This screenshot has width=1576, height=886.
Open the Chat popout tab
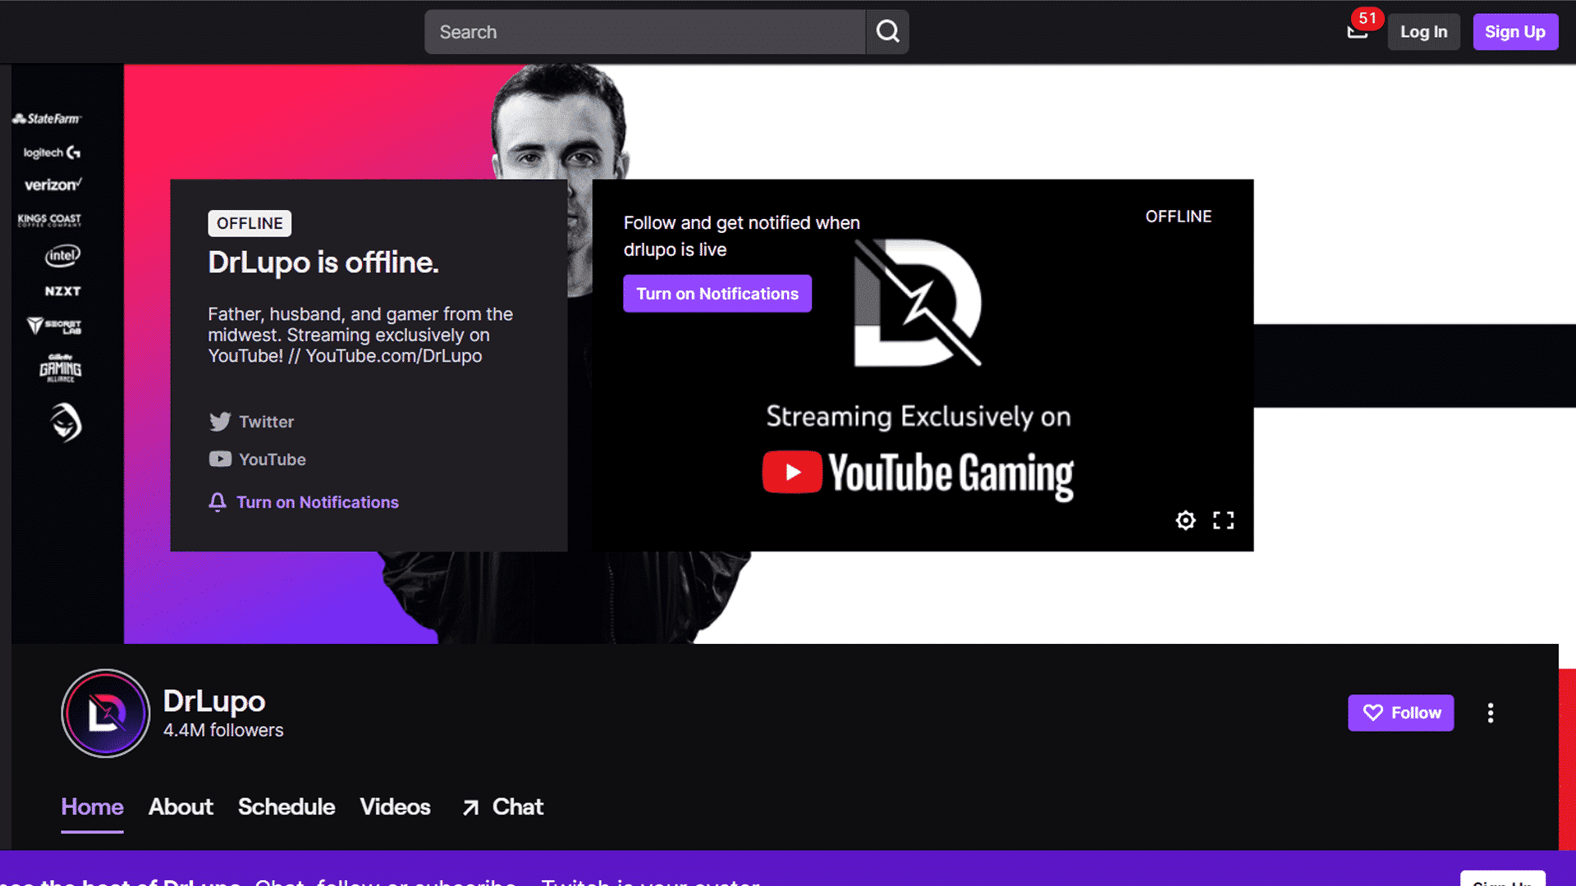tap(502, 807)
